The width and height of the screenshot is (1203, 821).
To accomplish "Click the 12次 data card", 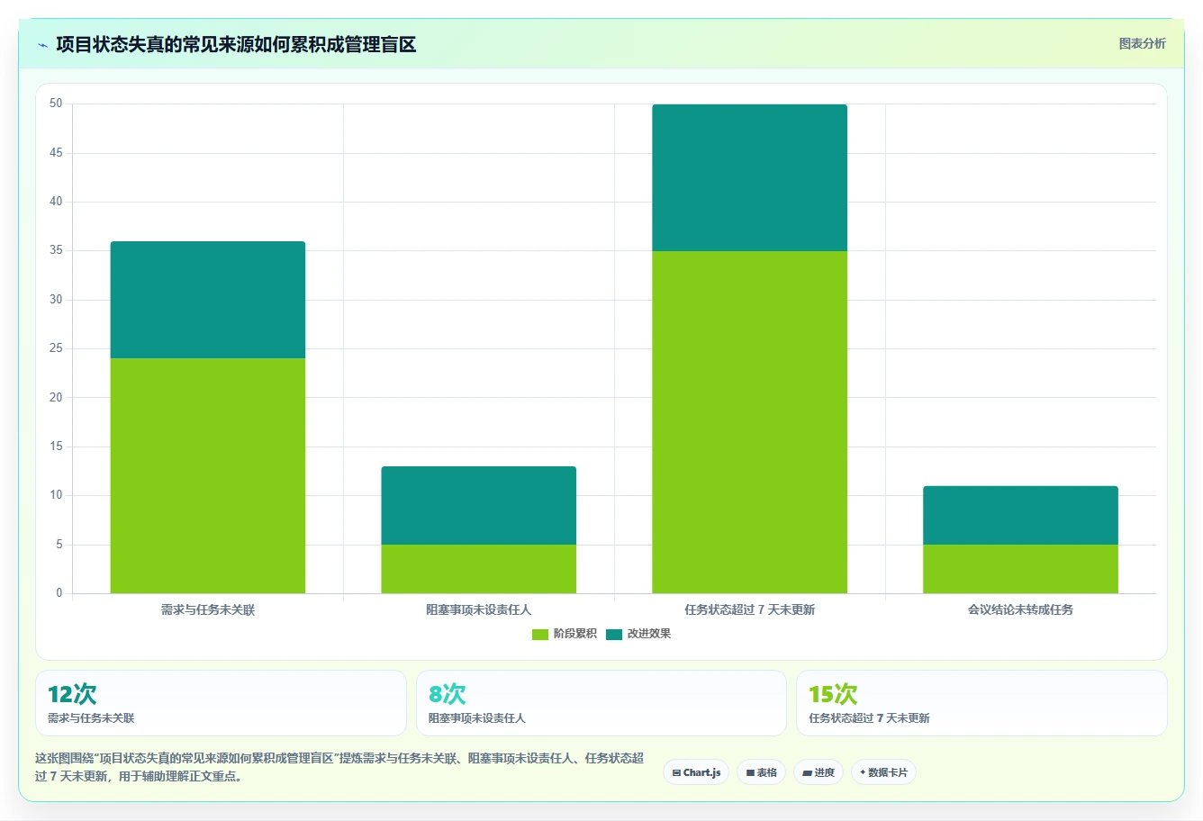I will (x=221, y=703).
